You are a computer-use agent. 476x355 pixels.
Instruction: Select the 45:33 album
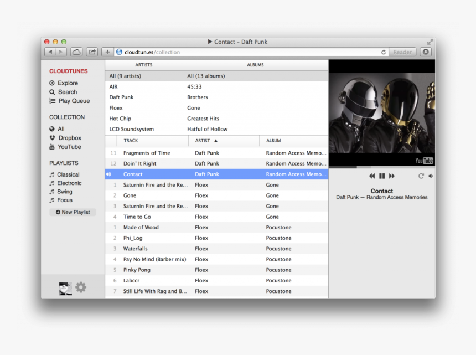pyautogui.click(x=256, y=86)
